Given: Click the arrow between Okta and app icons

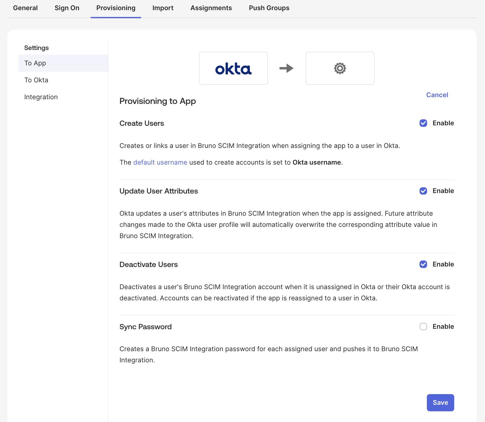Looking at the screenshot, I should [x=286, y=68].
